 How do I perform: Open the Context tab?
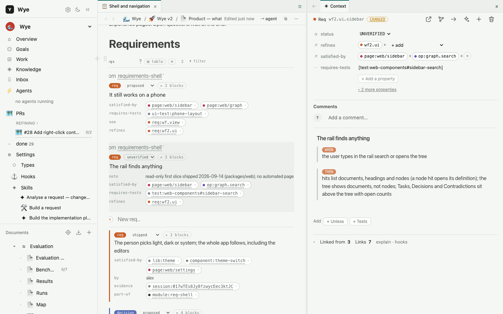coord(335,6)
